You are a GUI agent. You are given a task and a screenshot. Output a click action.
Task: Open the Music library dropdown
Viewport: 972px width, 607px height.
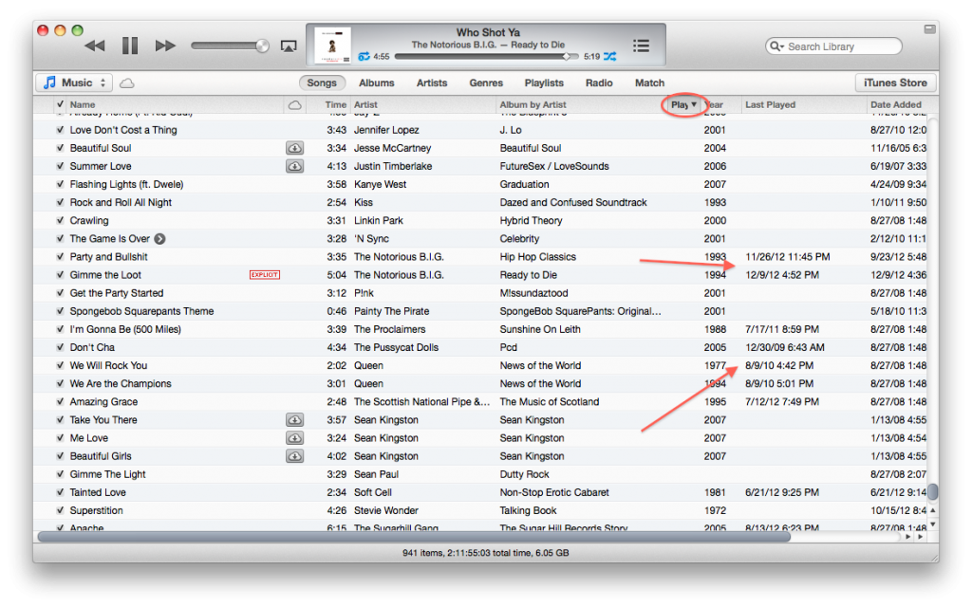coord(74,83)
